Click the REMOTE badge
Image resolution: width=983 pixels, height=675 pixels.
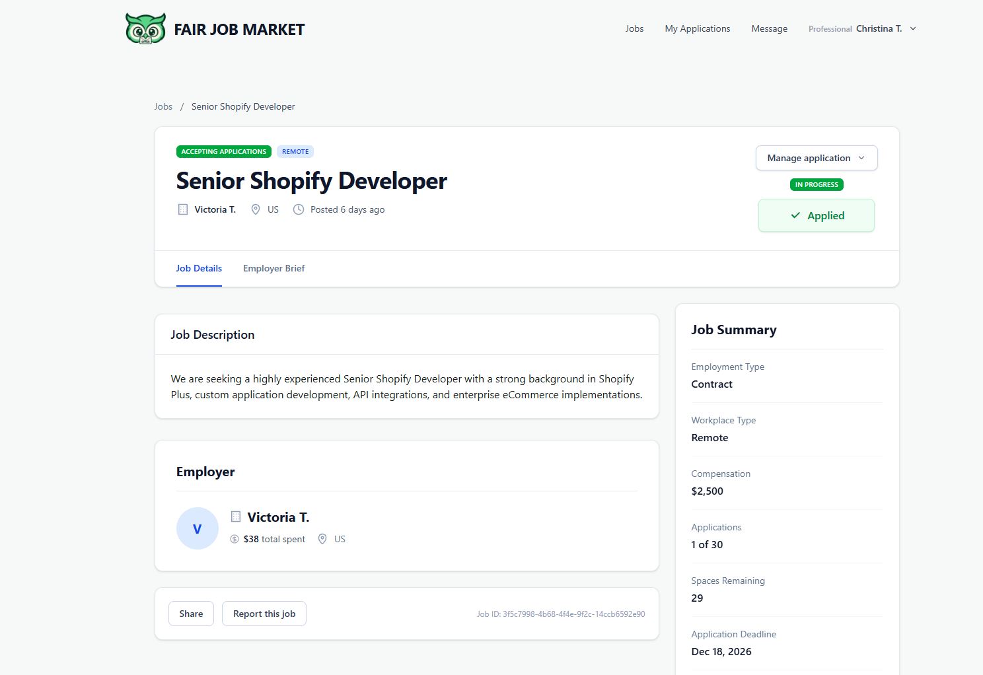pyautogui.click(x=295, y=151)
